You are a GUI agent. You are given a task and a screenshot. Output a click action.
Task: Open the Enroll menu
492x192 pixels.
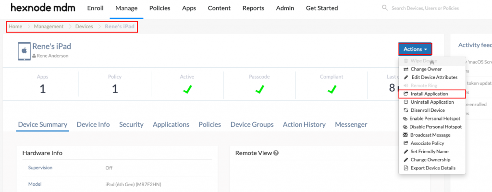95,8
